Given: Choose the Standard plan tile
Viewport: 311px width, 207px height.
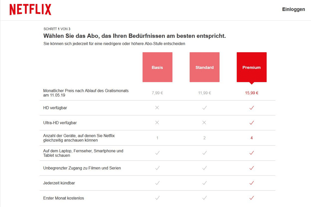Looking at the screenshot, I should [204, 67].
